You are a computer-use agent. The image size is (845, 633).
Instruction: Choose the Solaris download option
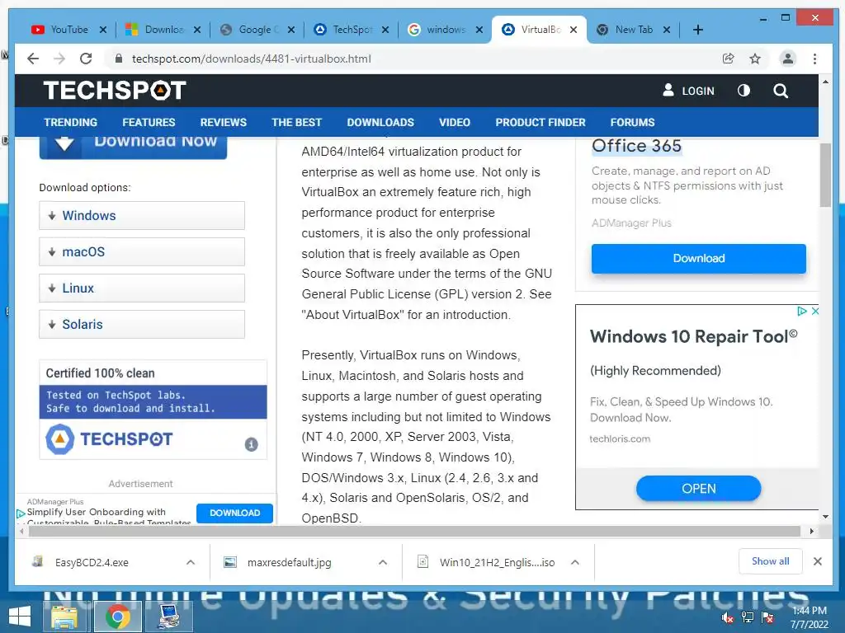pyautogui.click(x=142, y=324)
